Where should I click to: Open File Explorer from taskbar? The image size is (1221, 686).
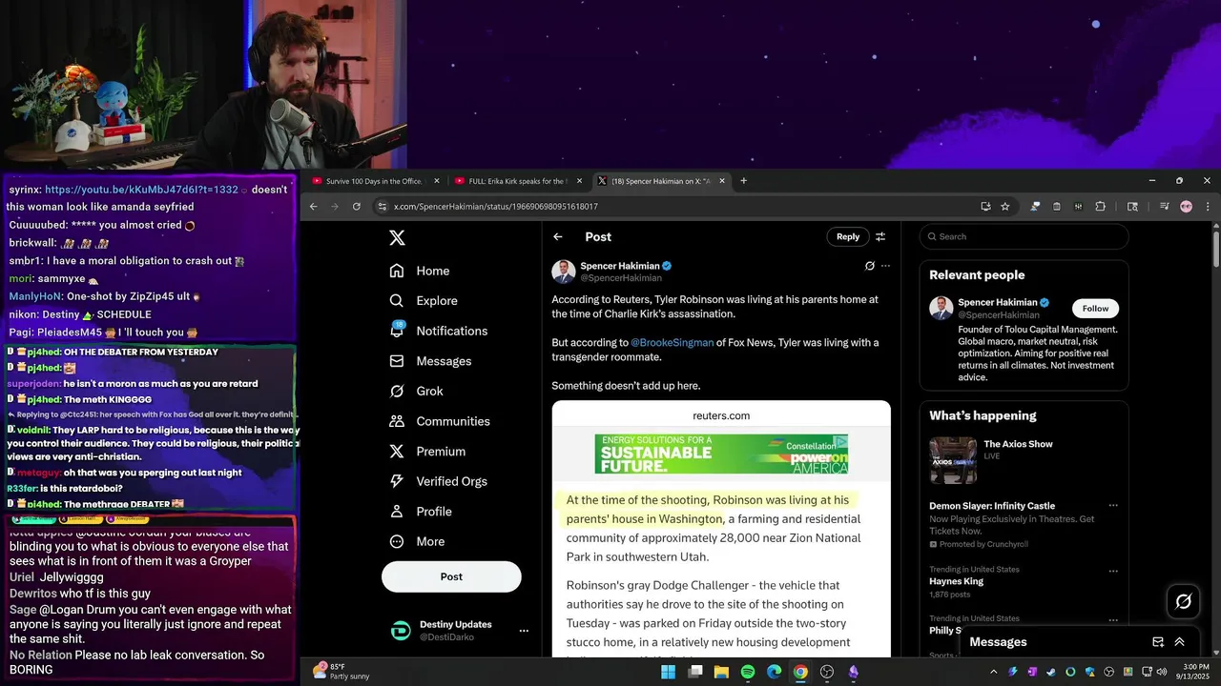[721, 672]
